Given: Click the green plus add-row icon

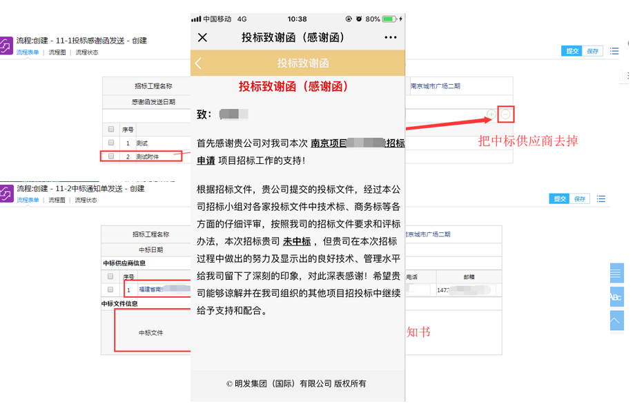Looking at the screenshot, I should pyautogui.click(x=491, y=114).
